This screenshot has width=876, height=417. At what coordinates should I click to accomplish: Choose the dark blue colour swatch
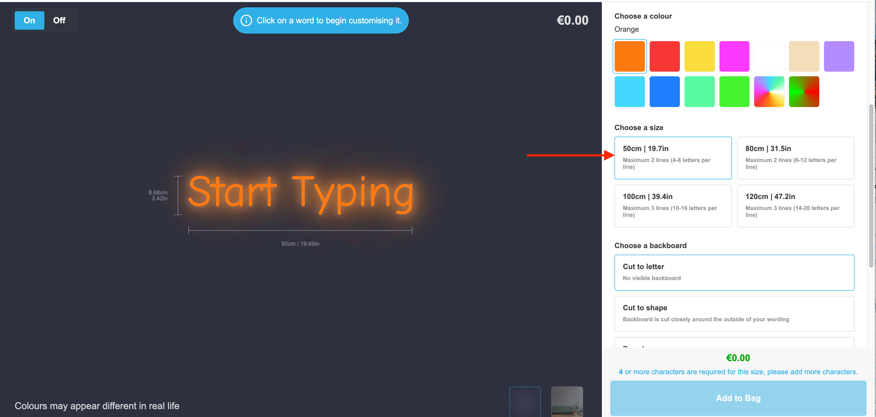(664, 92)
